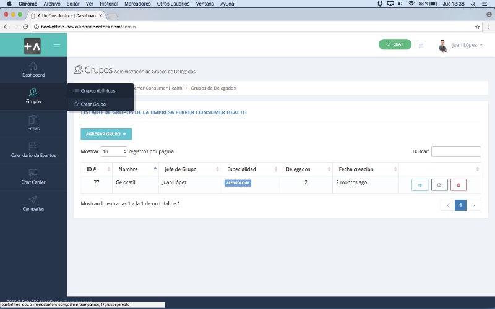Open Spotlight search magnifier
The image size is (495, 309).
pyautogui.click(x=473, y=4)
